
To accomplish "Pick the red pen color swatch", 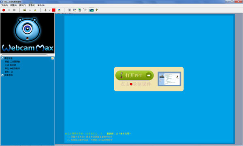I will (x=54, y=10).
